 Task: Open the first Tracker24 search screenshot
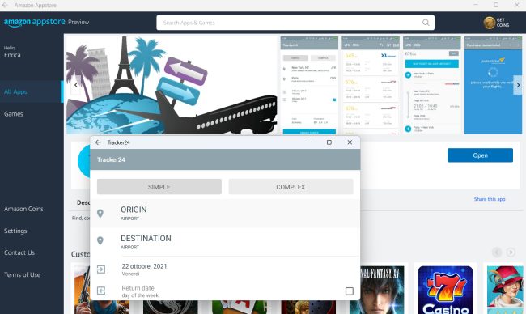(309, 85)
